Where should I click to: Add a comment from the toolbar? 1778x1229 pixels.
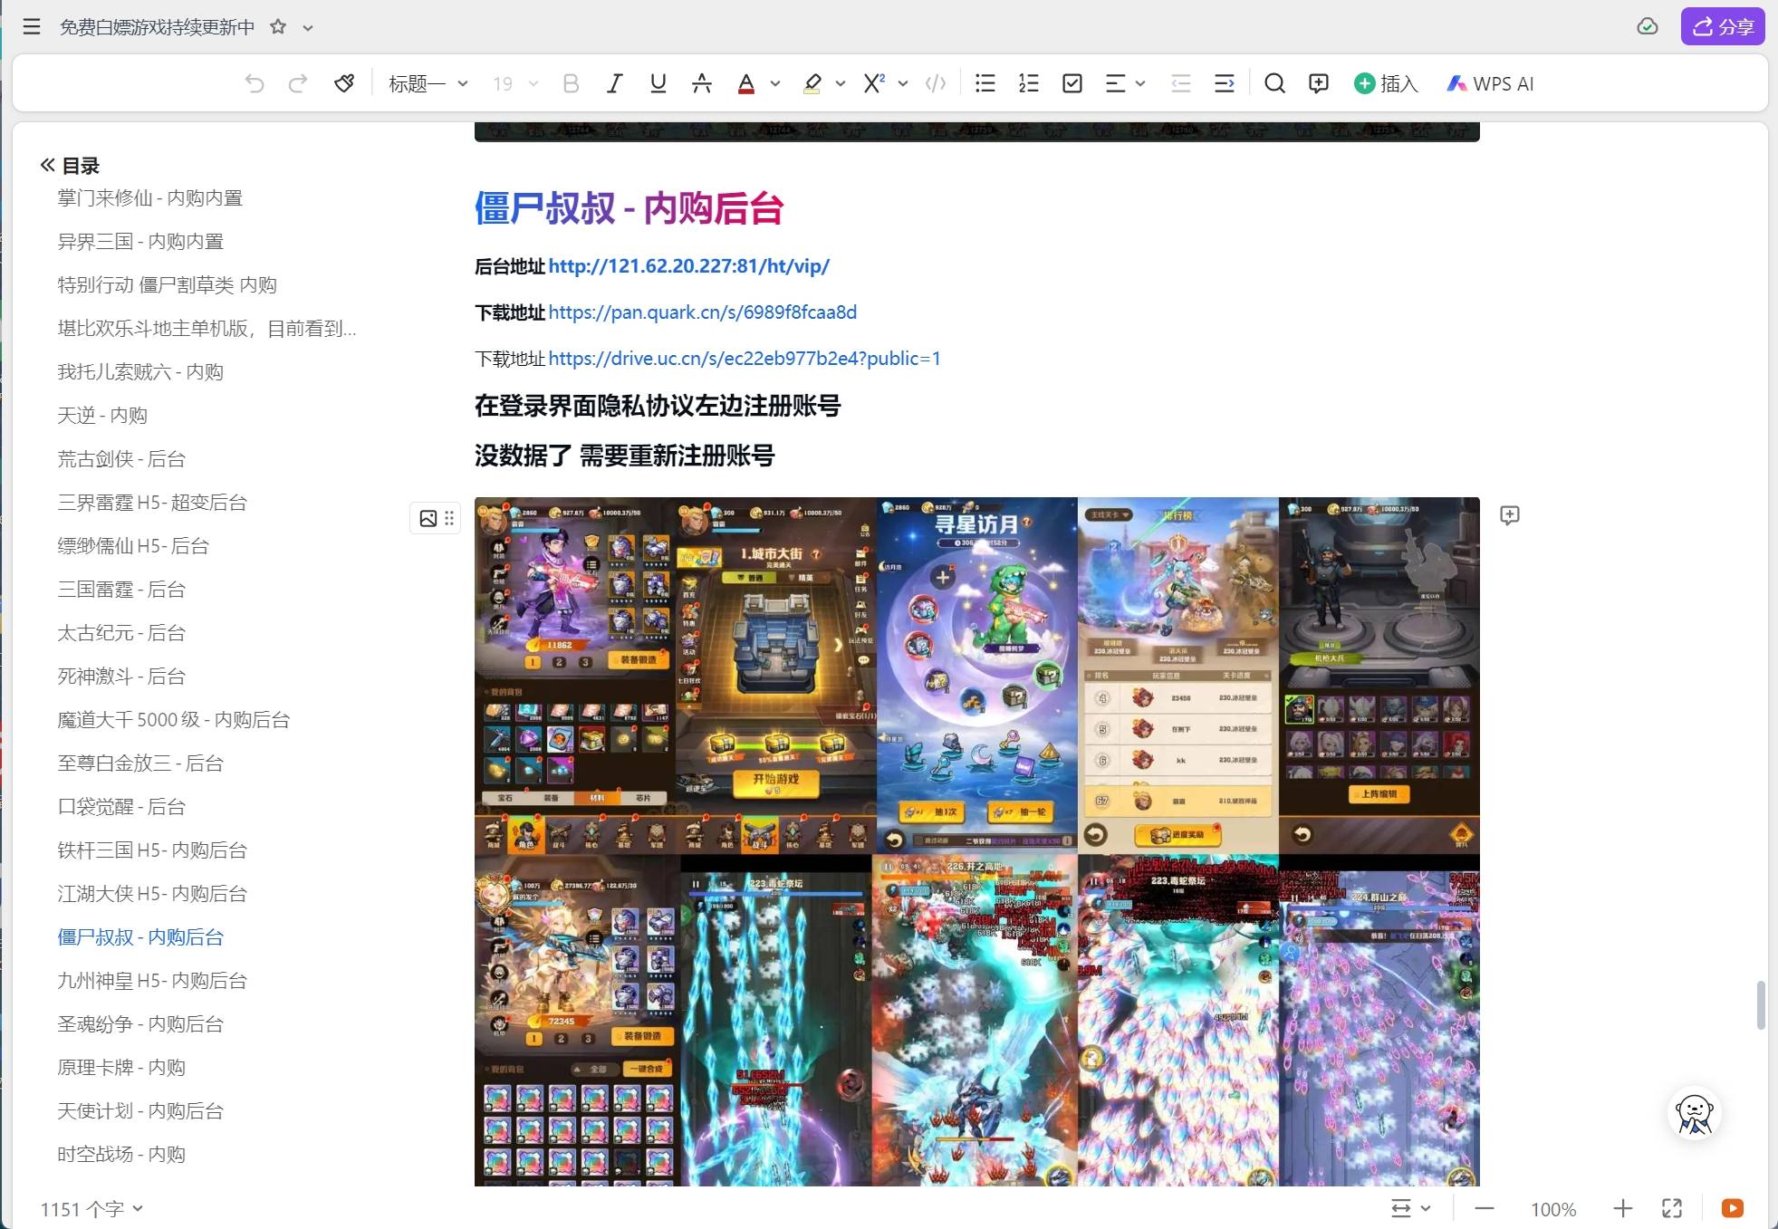1319,83
